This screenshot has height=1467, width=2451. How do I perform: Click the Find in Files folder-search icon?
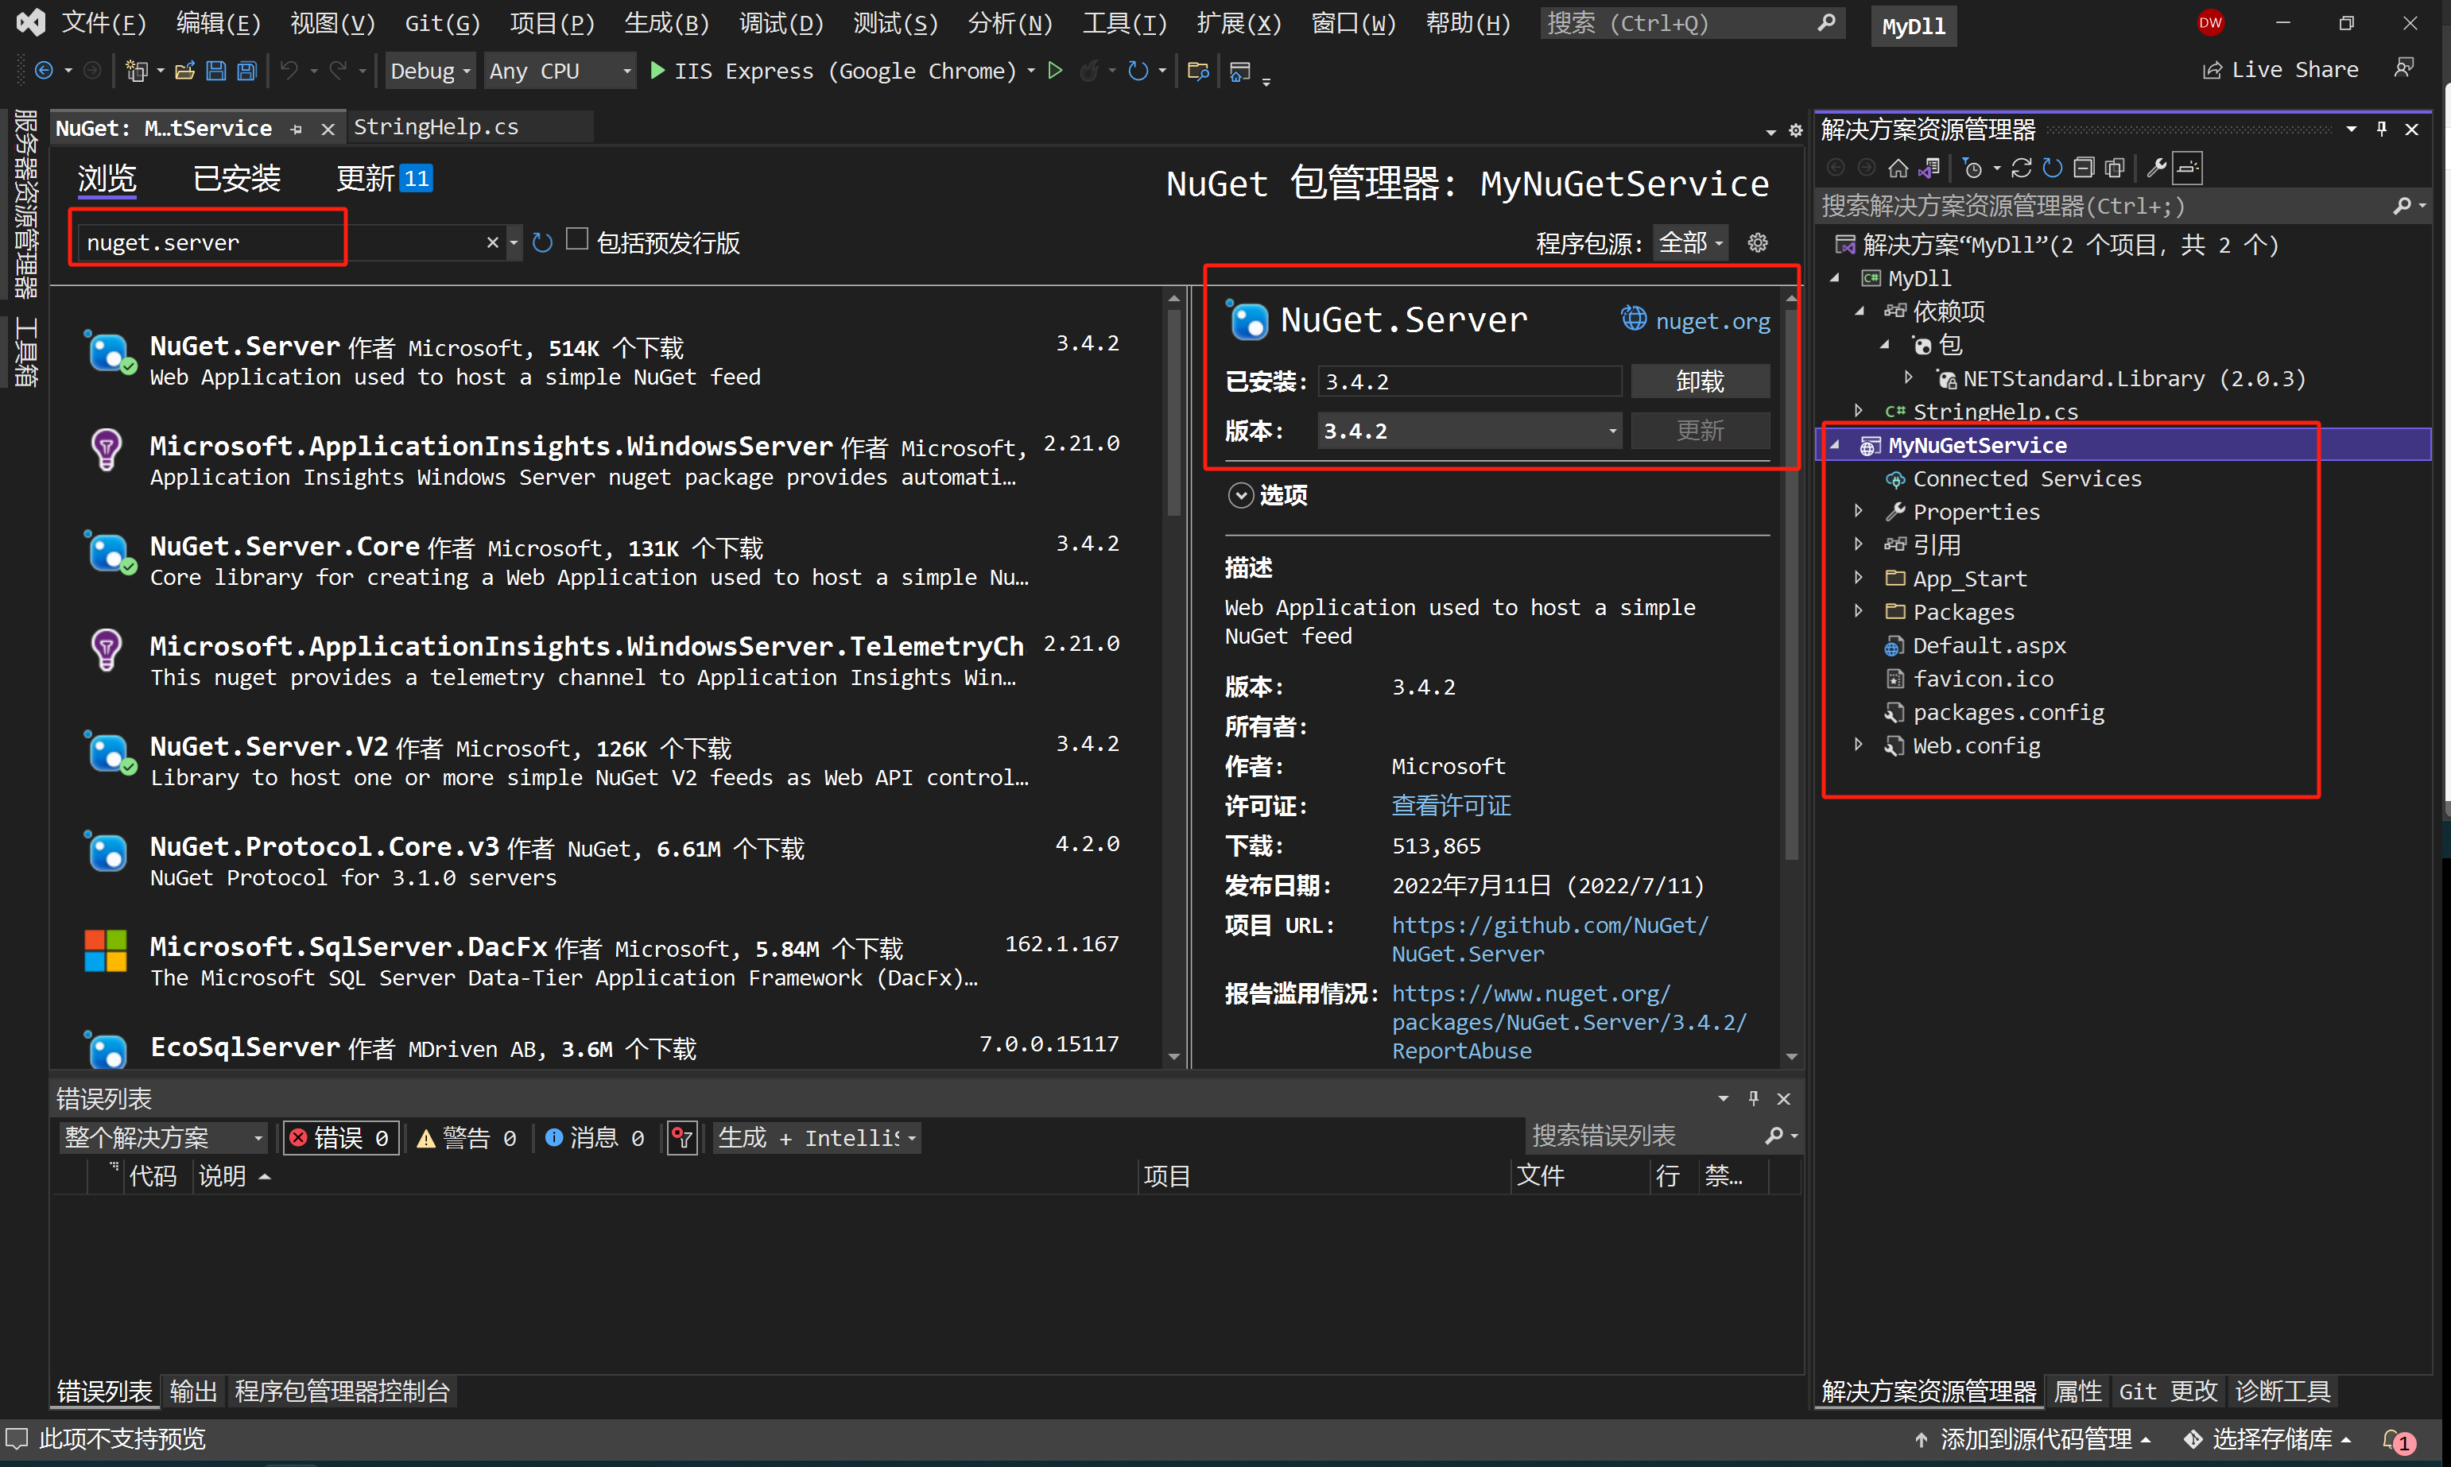pos(1198,70)
